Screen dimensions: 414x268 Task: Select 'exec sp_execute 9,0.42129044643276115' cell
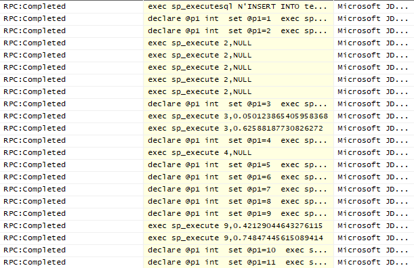[239, 226]
